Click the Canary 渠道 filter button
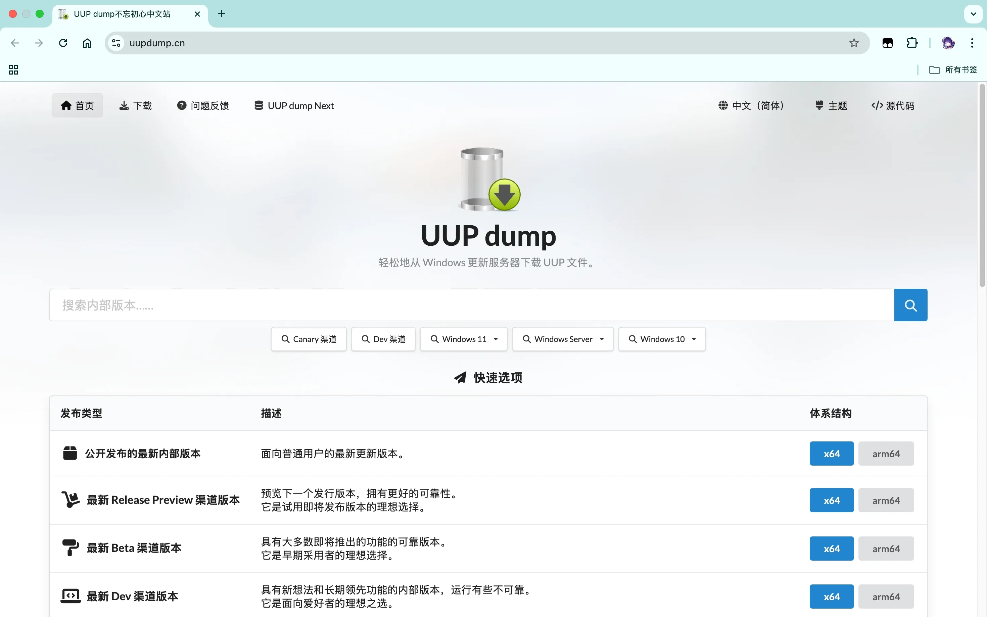This screenshot has width=987, height=617. 309,339
